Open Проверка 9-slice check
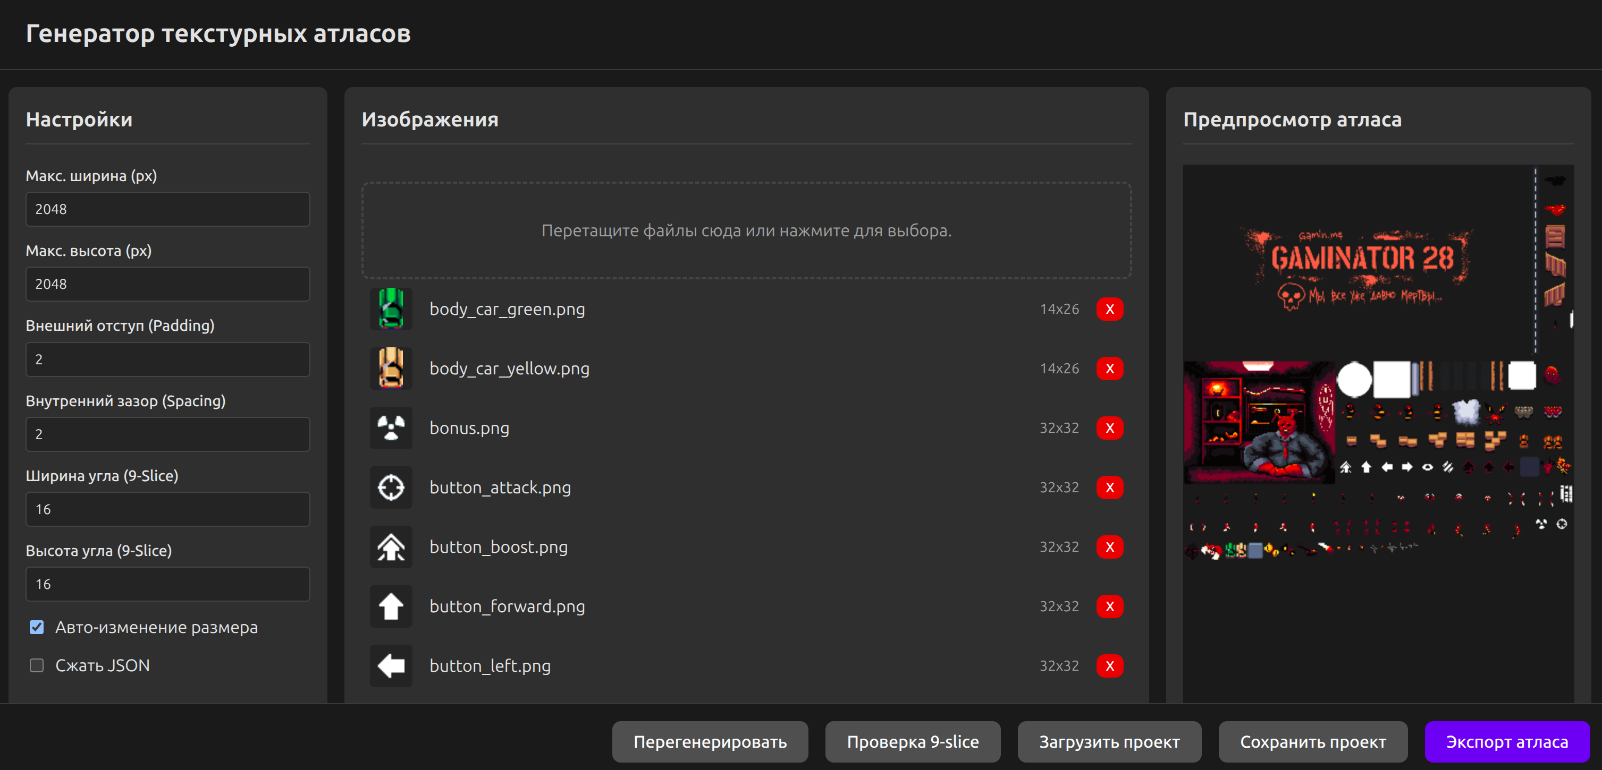The height and width of the screenshot is (770, 1602). [912, 741]
